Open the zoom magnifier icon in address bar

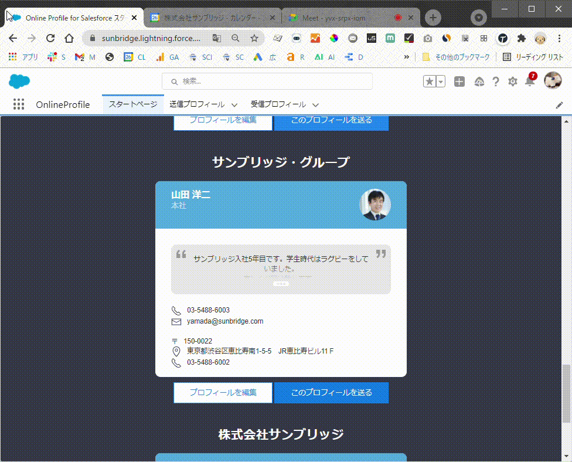pos(235,38)
